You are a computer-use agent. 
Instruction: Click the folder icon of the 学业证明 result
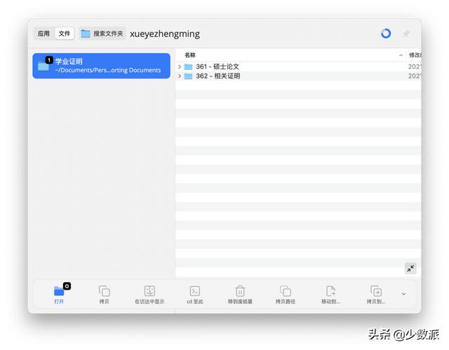click(43, 66)
